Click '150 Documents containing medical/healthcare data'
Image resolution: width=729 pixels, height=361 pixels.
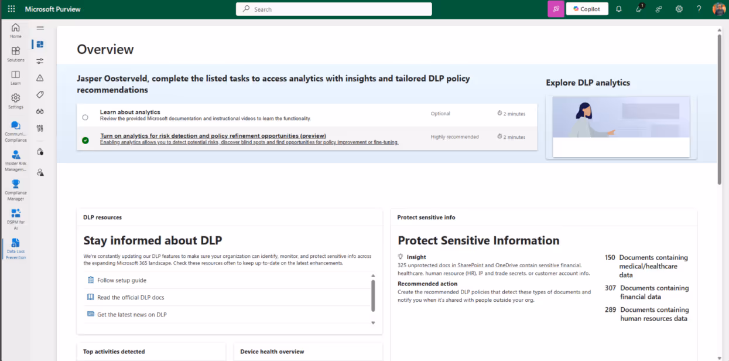coord(646,266)
